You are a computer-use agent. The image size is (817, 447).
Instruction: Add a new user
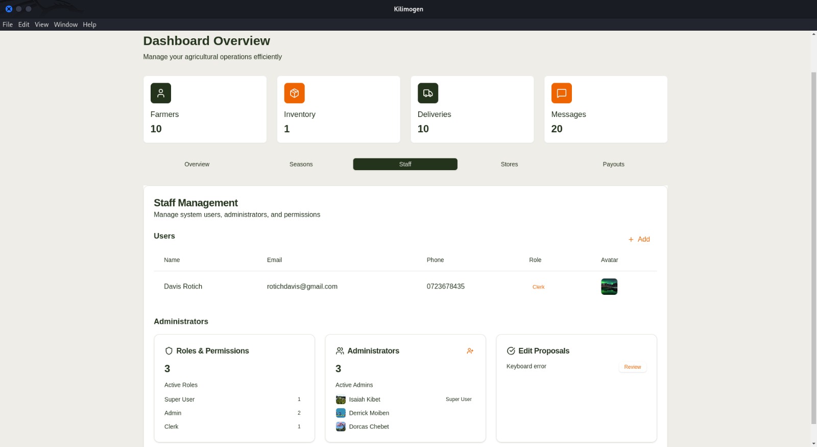click(x=639, y=239)
